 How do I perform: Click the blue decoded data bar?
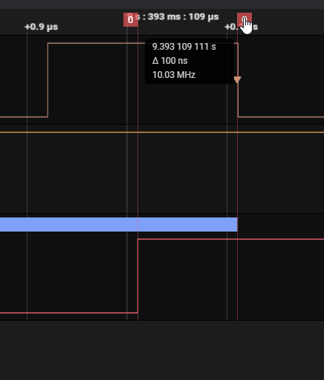point(119,224)
